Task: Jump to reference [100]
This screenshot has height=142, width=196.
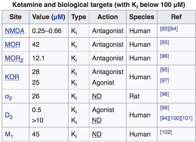Action: [x=175, y=118]
